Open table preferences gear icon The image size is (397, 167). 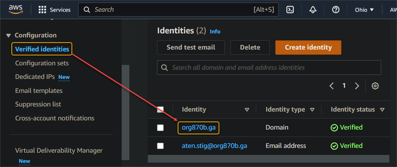[375, 86]
